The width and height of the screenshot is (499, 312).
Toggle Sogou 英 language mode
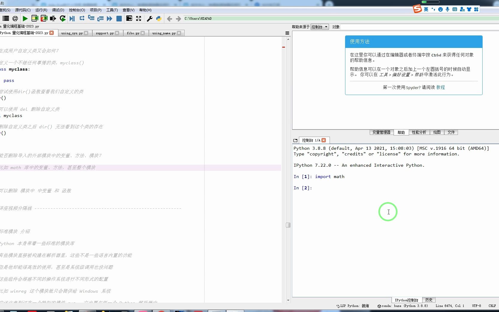pos(426,10)
